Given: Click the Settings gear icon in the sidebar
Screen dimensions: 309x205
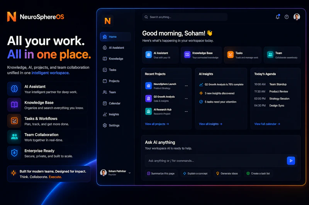Looking at the screenshot, I should 105,125.
